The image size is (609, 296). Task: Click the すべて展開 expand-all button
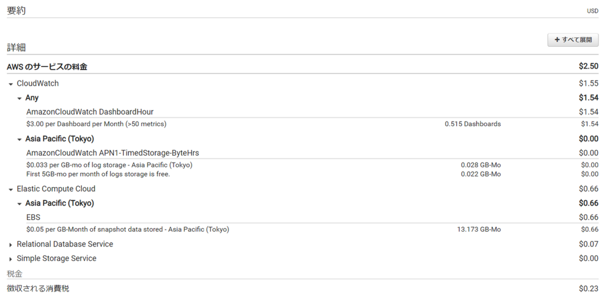(x=572, y=40)
